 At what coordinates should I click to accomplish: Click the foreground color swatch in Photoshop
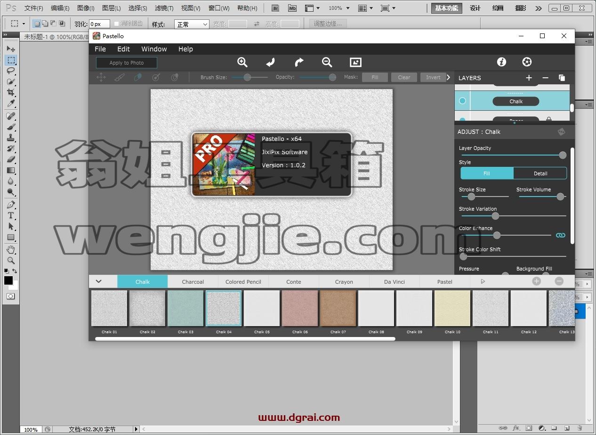[x=8, y=280]
